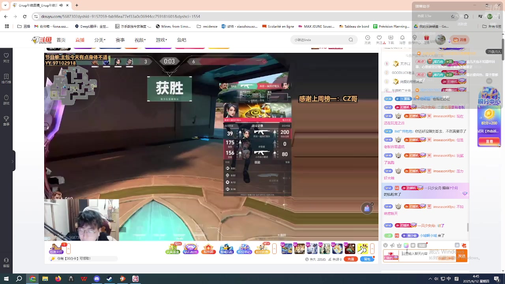Viewport: 505px width, 284px height.
Task: Click the star icon in chat toolbar
Action: pos(399,245)
